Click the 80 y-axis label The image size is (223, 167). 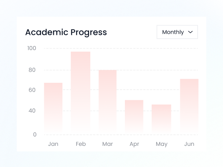[33, 70]
